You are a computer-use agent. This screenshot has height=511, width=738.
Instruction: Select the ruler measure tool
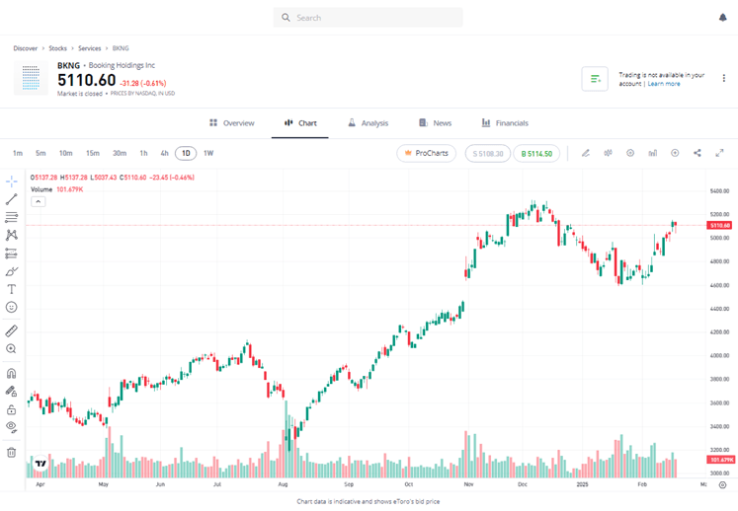tap(12, 330)
